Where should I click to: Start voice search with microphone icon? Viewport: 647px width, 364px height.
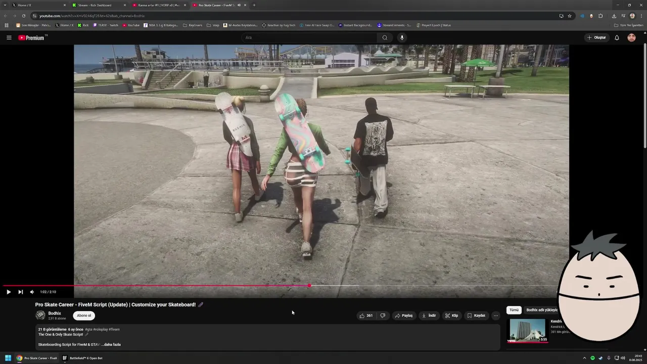[x=402, y=37]
